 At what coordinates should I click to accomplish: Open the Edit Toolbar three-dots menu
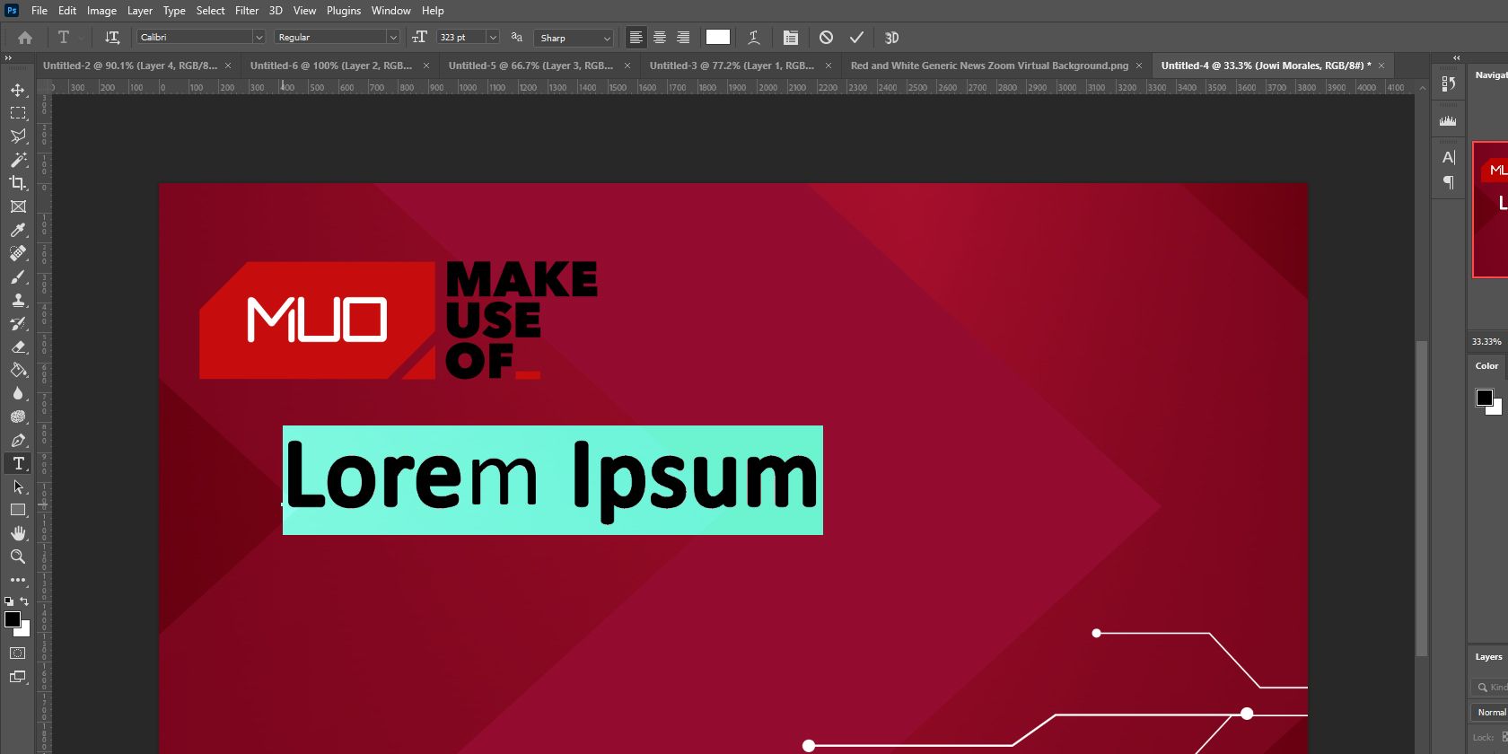[x=18, y=580]
